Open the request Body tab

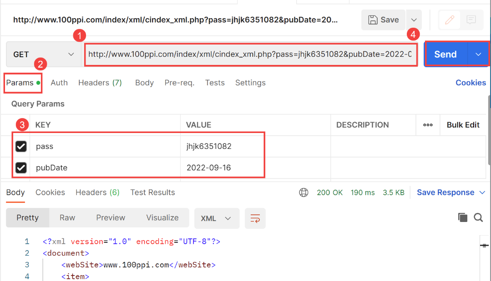(x=144, y=83)
